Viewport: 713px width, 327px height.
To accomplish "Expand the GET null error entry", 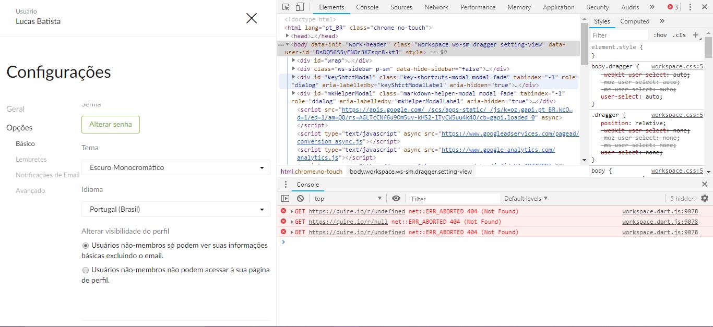I will click(x=292, y=222).
